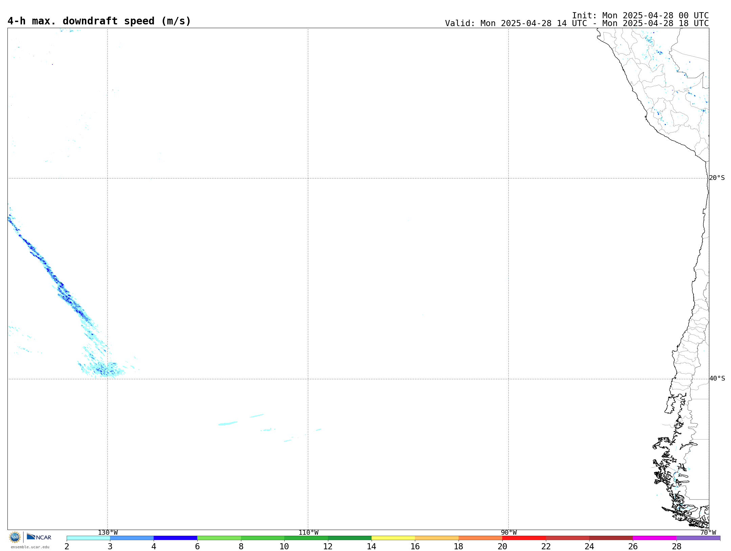731x551 pixels.
Task: Choose the dark green 12–14 colorbar segment
Action: click(350, 538)
